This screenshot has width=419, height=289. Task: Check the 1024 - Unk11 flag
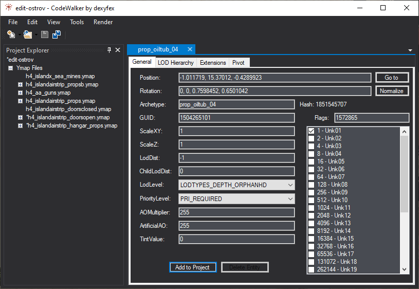coord(311,208)
